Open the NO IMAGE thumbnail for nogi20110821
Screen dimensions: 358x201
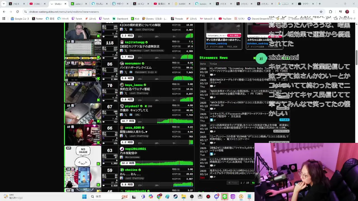tap(83, 156)
